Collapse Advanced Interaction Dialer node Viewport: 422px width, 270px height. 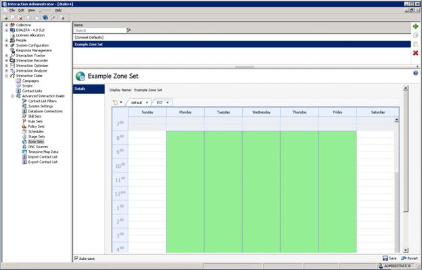point(13,96)
